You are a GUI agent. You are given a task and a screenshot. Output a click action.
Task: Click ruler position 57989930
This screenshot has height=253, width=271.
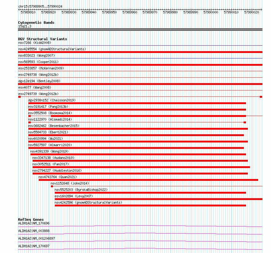pos(69,12)
